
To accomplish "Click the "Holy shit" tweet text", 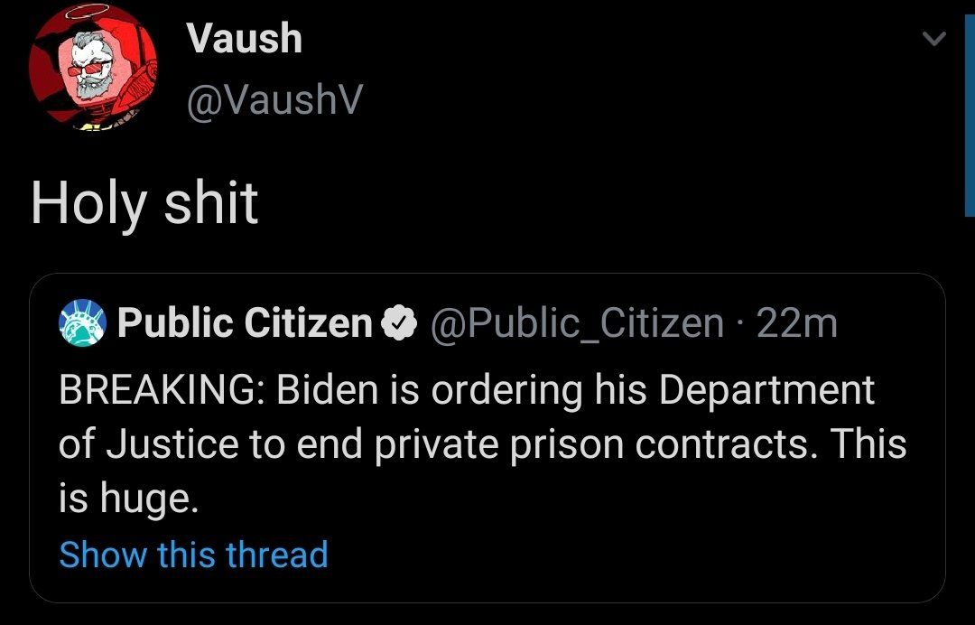I will pyautogui.click(x=144, y=203).
